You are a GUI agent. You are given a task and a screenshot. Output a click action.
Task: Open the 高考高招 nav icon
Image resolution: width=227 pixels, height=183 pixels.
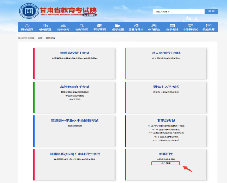pyautogui.click(x=82, y=26)
